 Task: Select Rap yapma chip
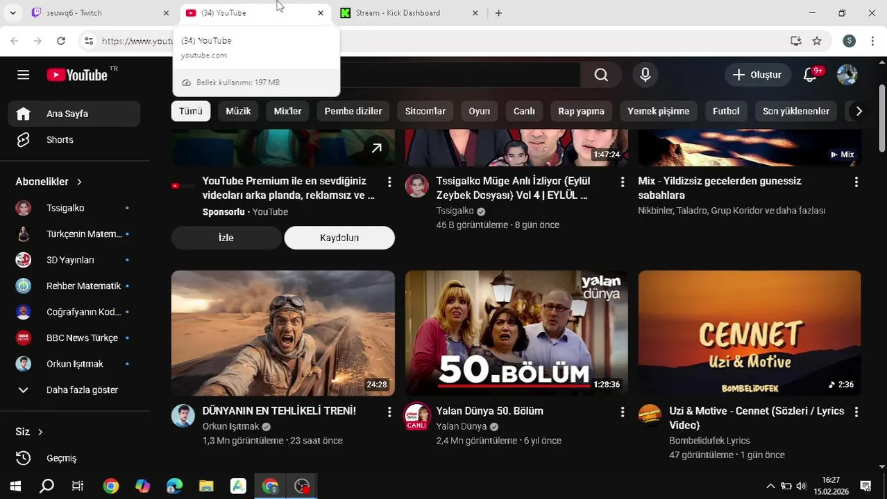[x=581, y=111]
